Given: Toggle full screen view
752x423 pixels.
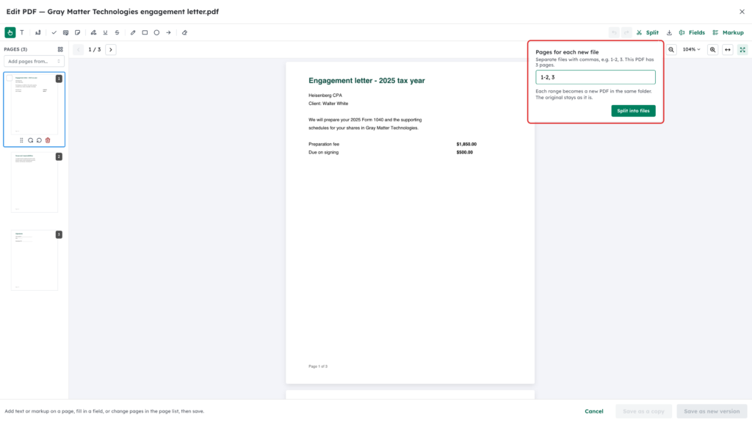Looking at the screenshot, I should (x=742, y=49).
